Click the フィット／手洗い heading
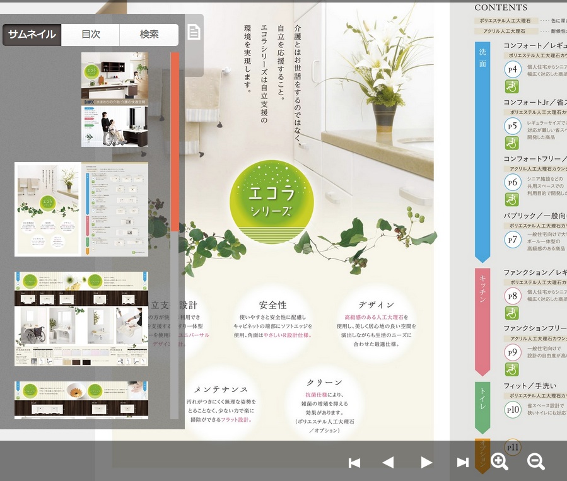The image size is (567, 481). [x=530, y=386]
